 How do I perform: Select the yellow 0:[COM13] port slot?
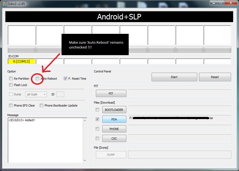[x=22, y=61]
